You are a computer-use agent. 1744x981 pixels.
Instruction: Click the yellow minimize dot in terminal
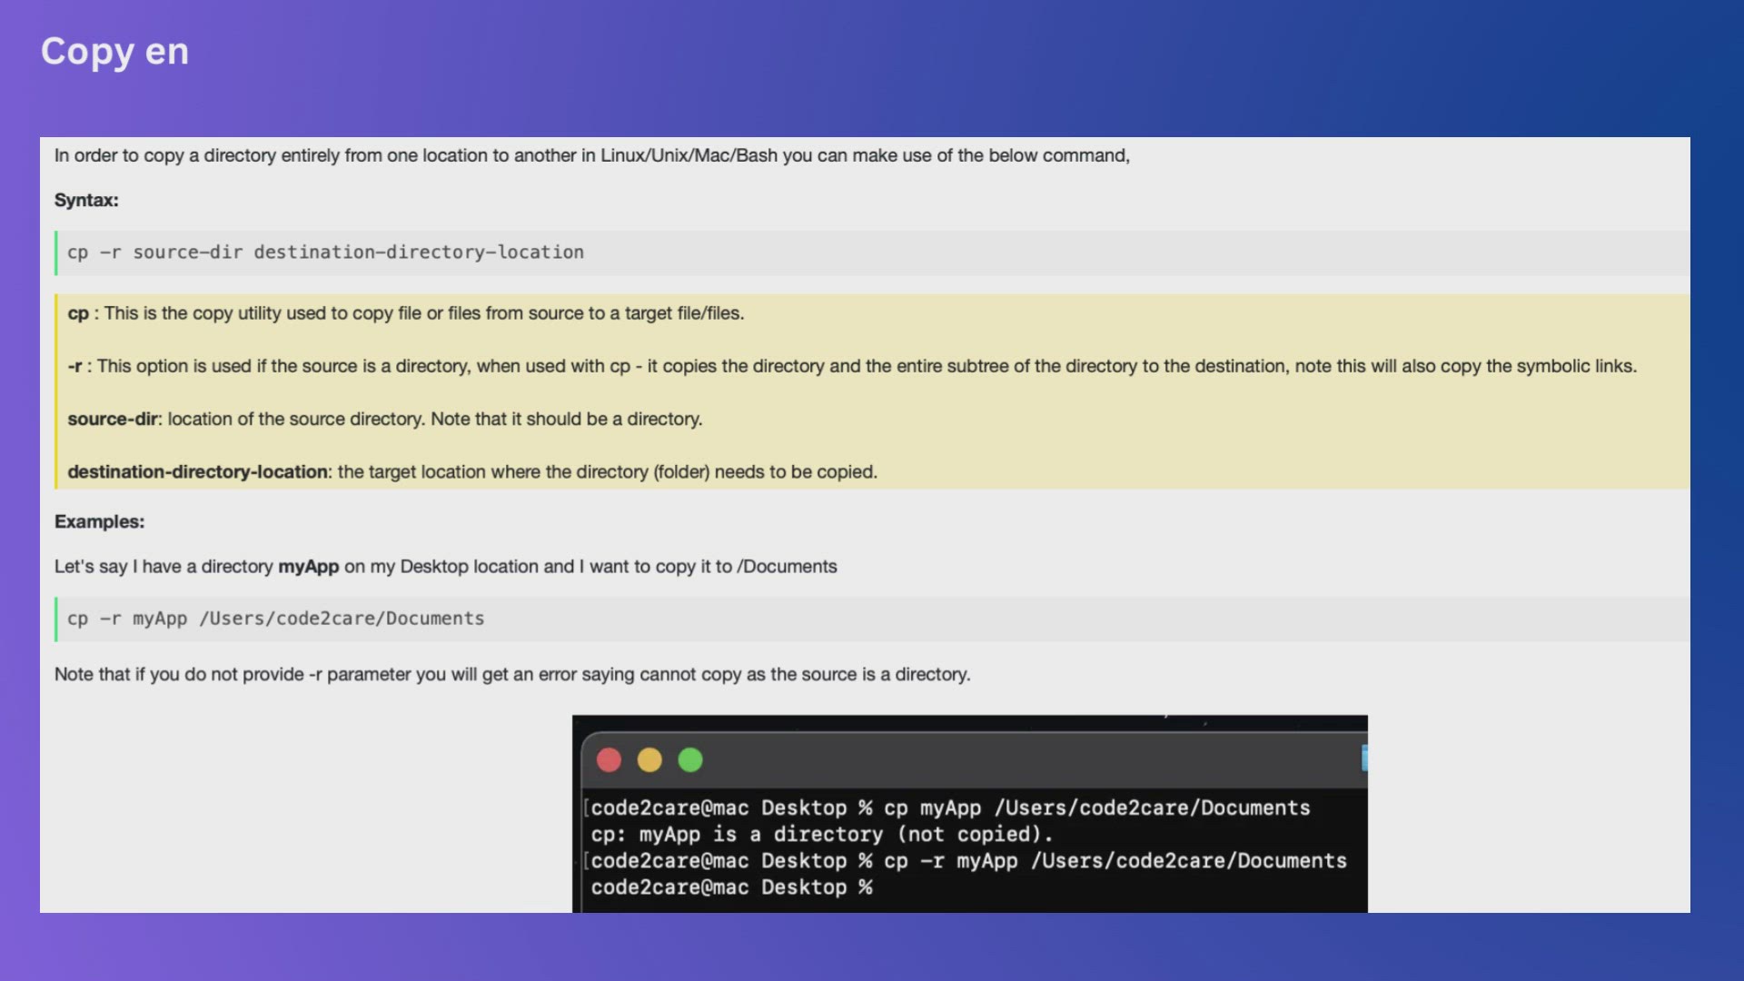(649, 760)
